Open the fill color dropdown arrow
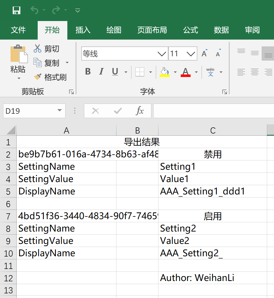274x298 pixels. pyautogui.click(x=175, y=71)
